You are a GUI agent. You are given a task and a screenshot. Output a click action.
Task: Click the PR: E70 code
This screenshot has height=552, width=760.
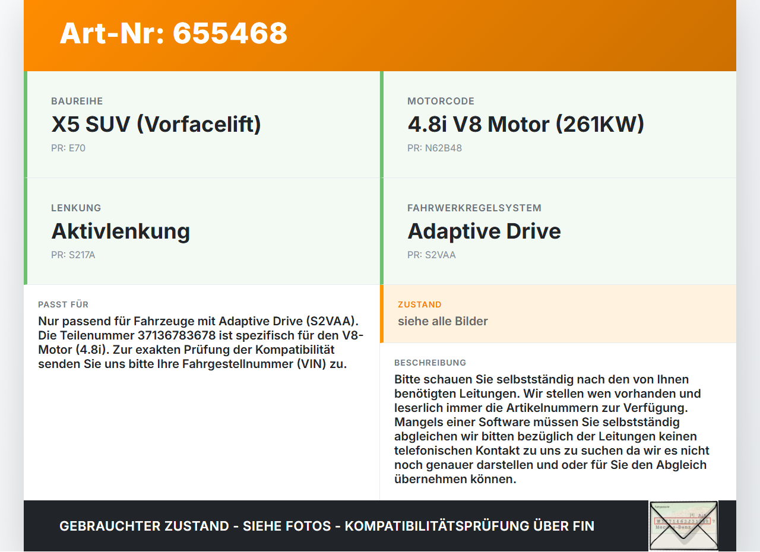[68, 148]
